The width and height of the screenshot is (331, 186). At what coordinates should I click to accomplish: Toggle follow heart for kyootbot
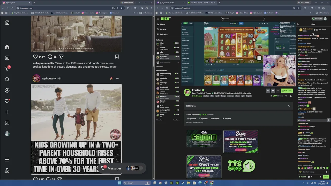(x=273, y=91)
